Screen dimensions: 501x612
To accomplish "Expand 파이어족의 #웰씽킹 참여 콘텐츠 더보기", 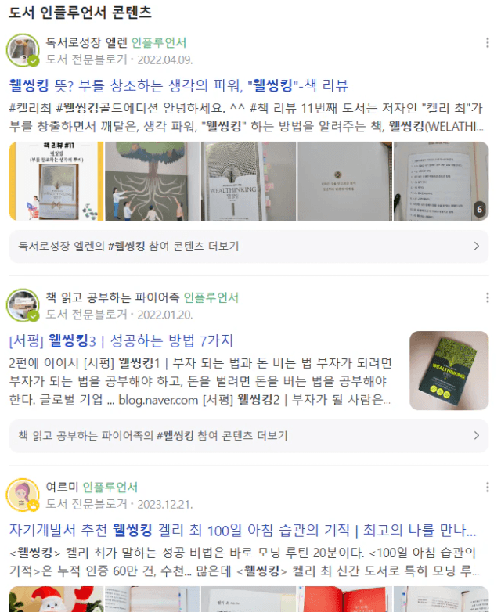I will 249,436.
